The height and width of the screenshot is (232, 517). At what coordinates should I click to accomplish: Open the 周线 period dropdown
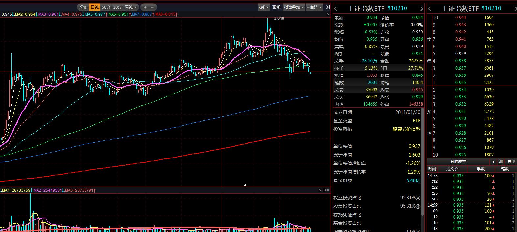[x=131, y=7]
